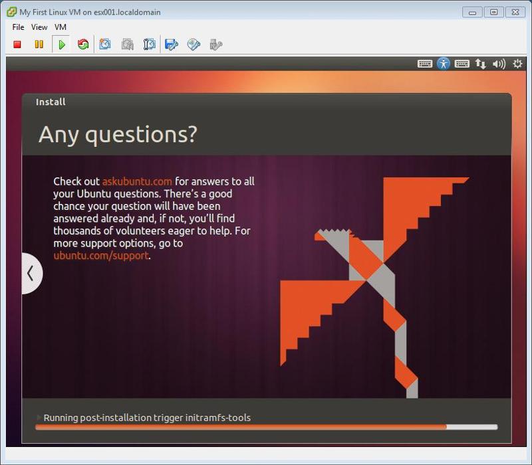Follow the askubuntu.com link
This screenshot has height=465, width=532.
[137, 181]
